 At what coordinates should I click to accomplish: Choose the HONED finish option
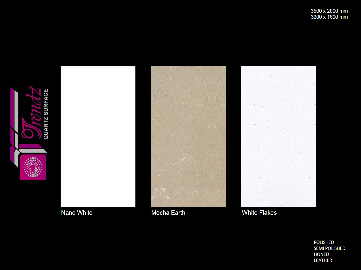click(x=321, y=254)
